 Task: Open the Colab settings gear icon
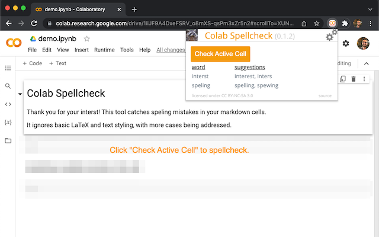pos(346,43)
